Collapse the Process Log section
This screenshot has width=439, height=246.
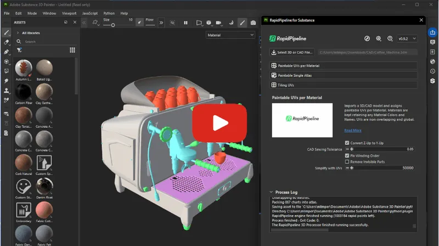click(x=271, y=192)
